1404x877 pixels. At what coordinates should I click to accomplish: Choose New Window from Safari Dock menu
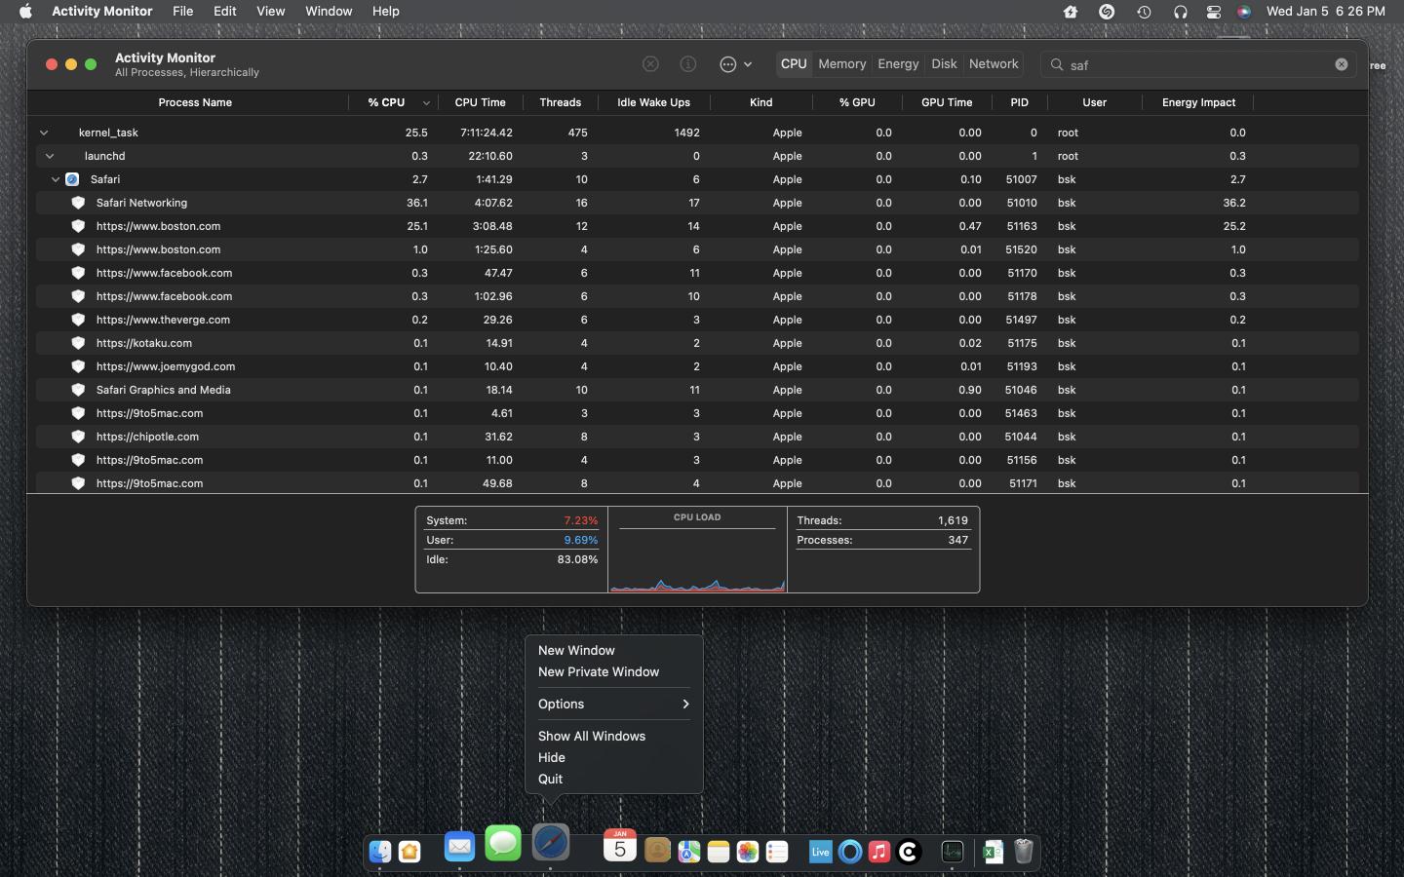point(613,650)
